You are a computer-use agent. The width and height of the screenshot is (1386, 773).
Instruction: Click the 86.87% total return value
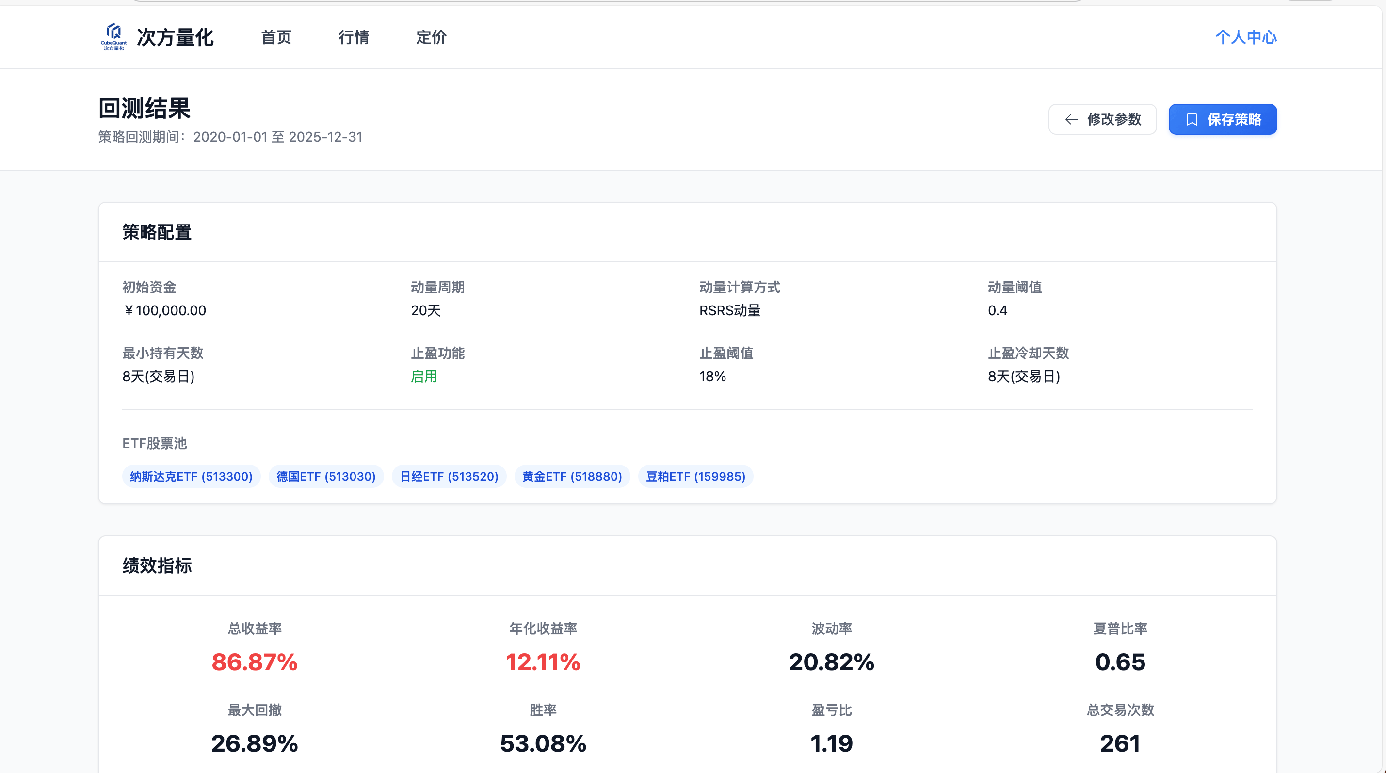(x=255, y=662)
